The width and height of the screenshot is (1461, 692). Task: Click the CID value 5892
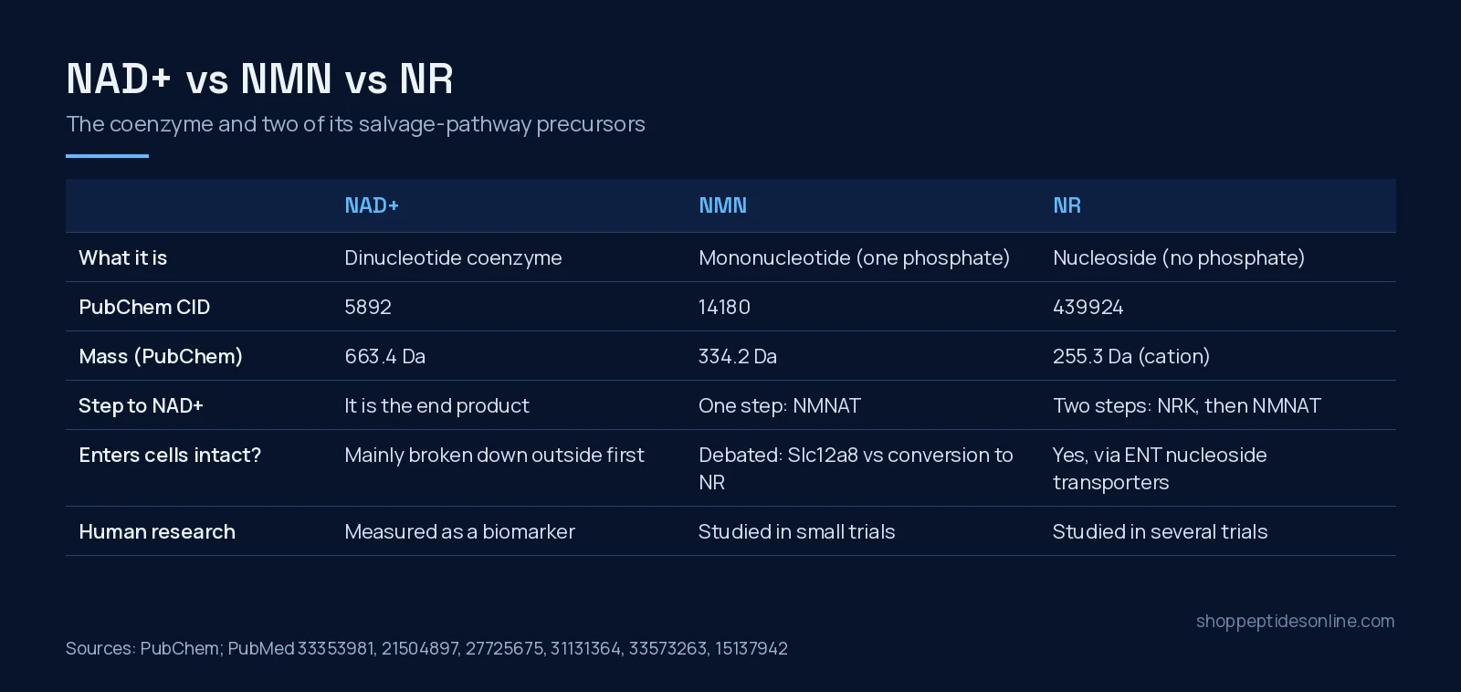click(x=368, y=308)
